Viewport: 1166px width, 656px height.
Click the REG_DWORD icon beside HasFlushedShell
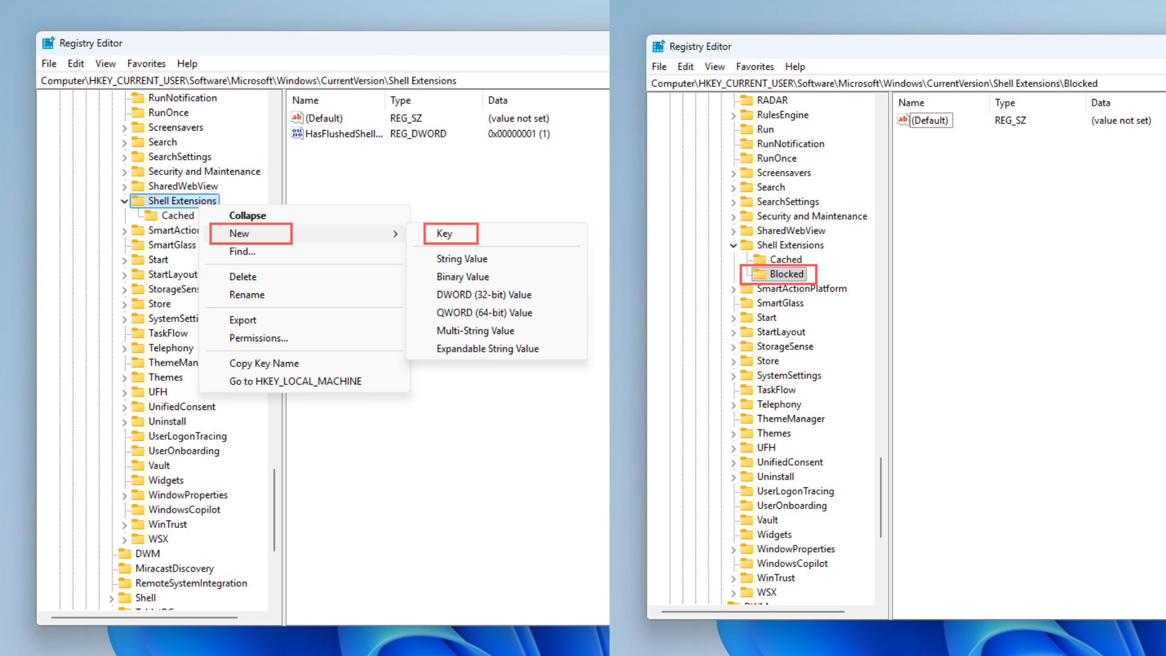(297, 134)
